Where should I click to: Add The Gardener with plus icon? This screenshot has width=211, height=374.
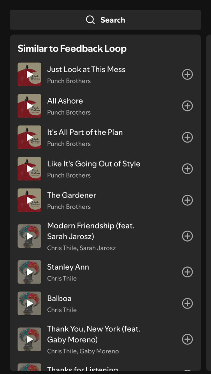(187, 200)
